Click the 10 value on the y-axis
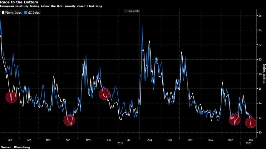The width and height of the screenshot is (266, 149). click(259, 133)
